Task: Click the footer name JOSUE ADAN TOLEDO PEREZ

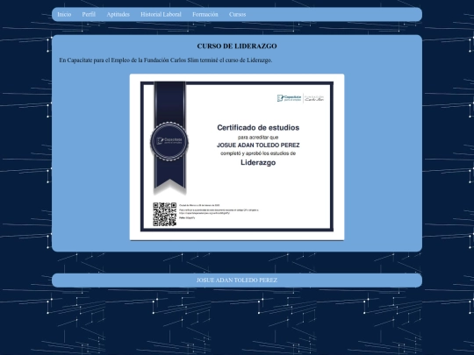Action: (x=237, y=280)
